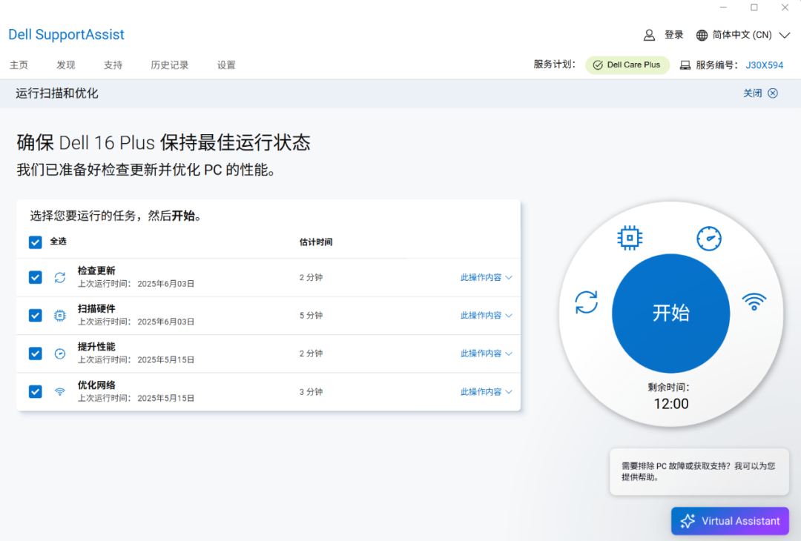Click the 提升性能 task name
Image resolution: width=801 pixels, height=541 pixels.
[96, 347]
